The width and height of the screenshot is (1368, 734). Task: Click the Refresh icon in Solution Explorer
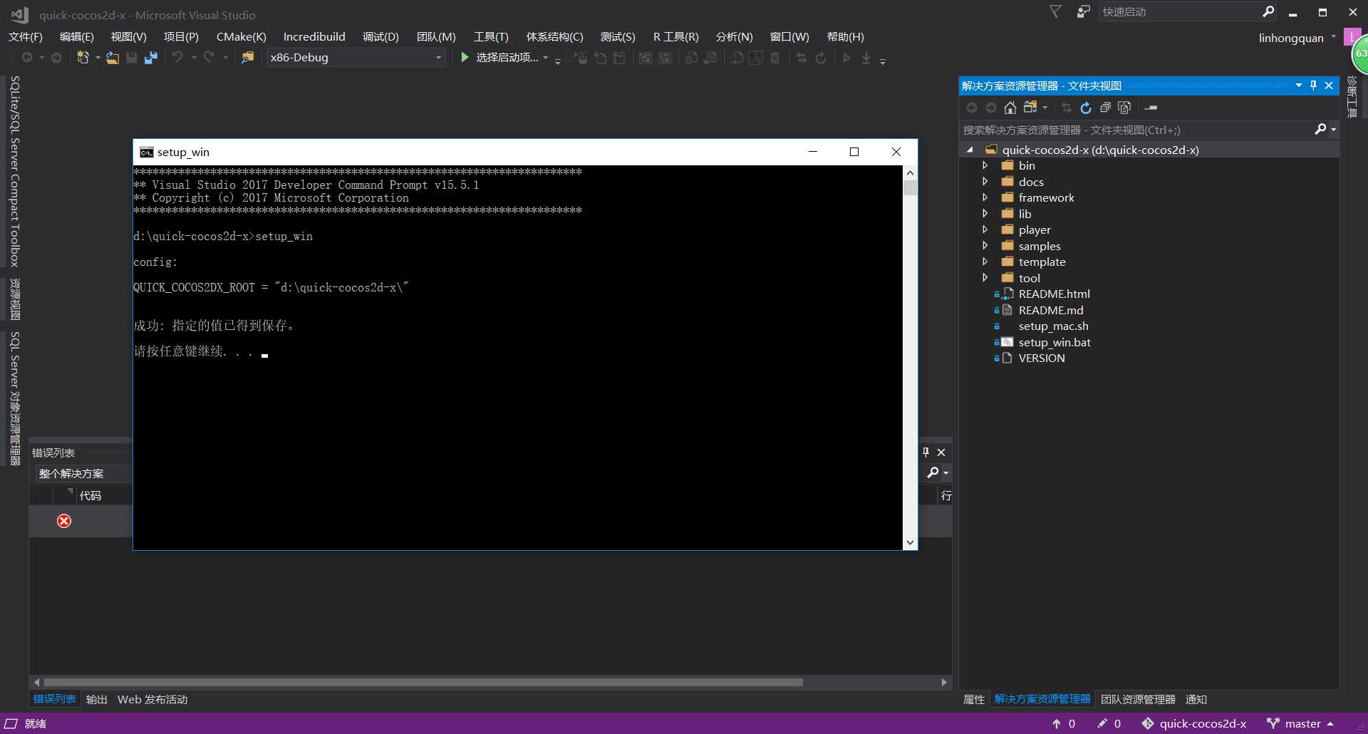click(1085, 108)
